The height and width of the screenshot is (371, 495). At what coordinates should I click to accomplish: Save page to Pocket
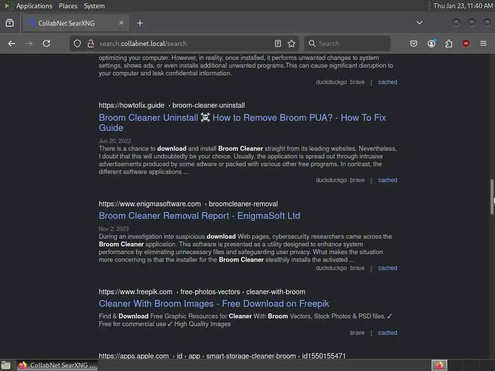pos(414,43)
